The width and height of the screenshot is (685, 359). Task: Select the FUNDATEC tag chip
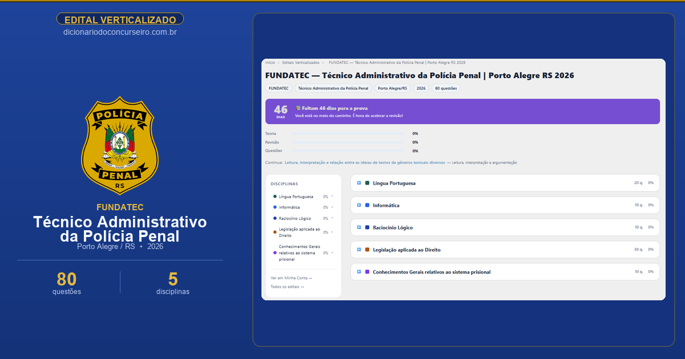click(x=279, y=88)
